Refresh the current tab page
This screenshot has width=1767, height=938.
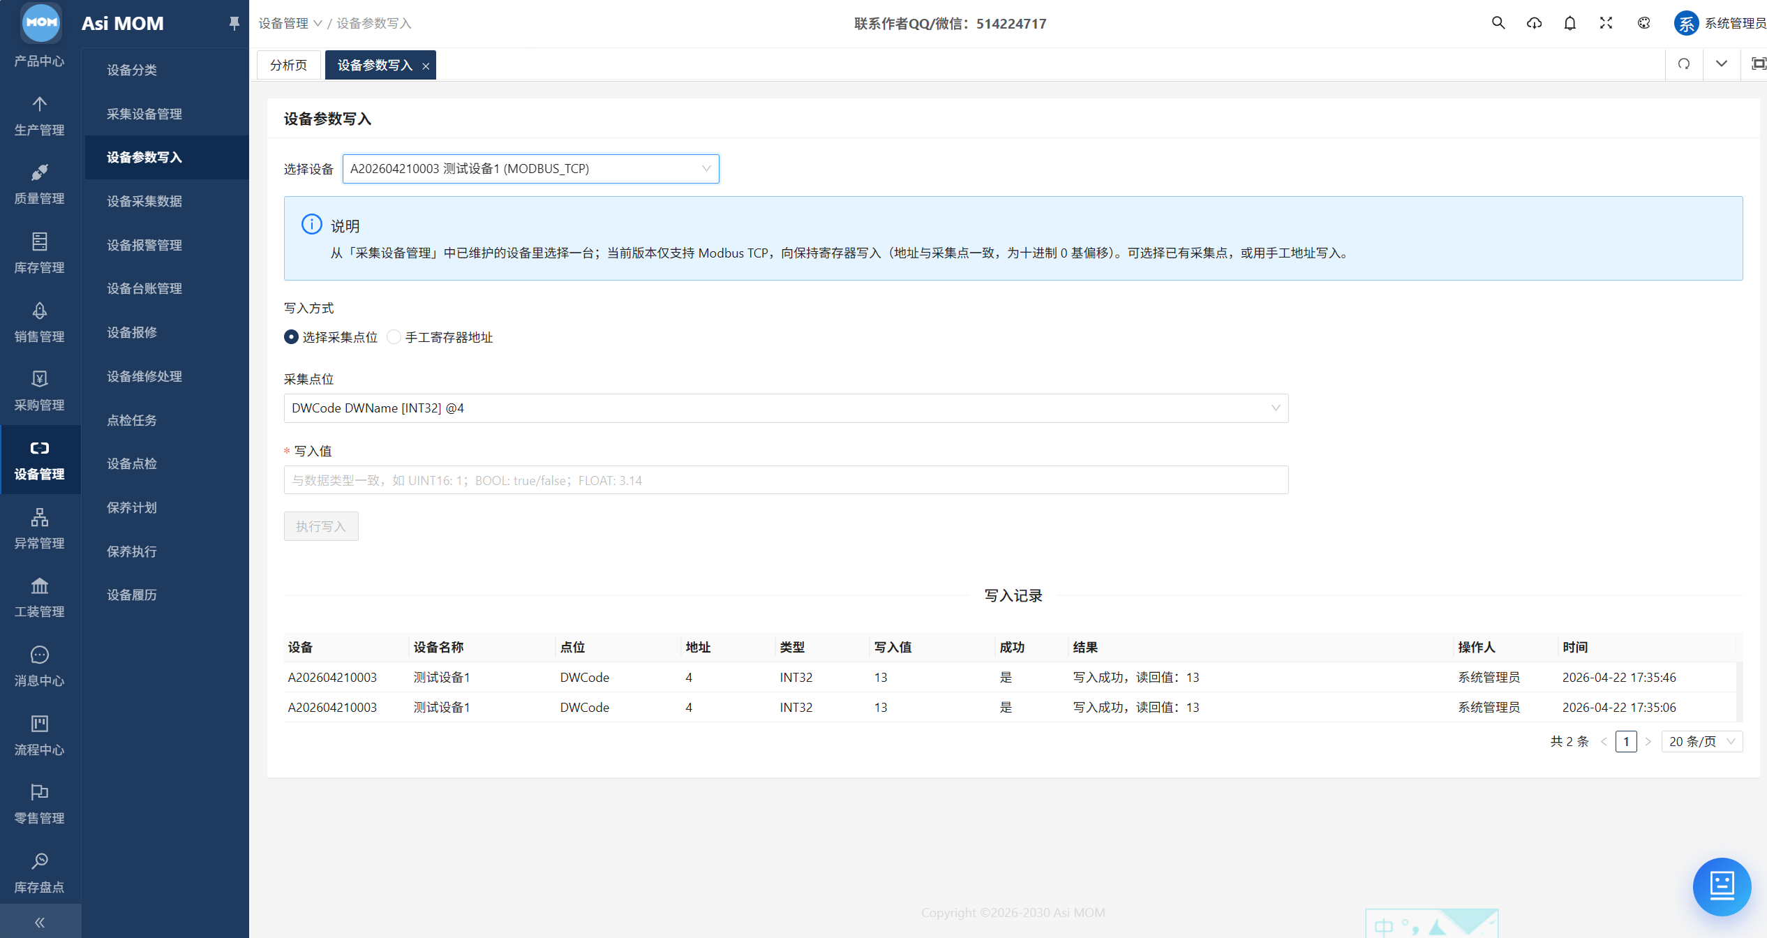[1684, 64]
